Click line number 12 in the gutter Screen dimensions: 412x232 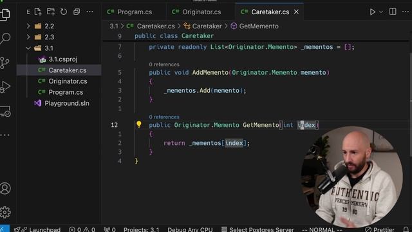coord(115,125)
